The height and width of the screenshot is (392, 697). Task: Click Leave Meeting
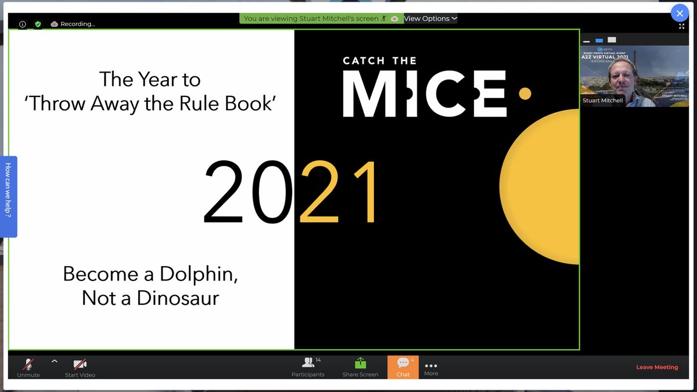(657, 367)
